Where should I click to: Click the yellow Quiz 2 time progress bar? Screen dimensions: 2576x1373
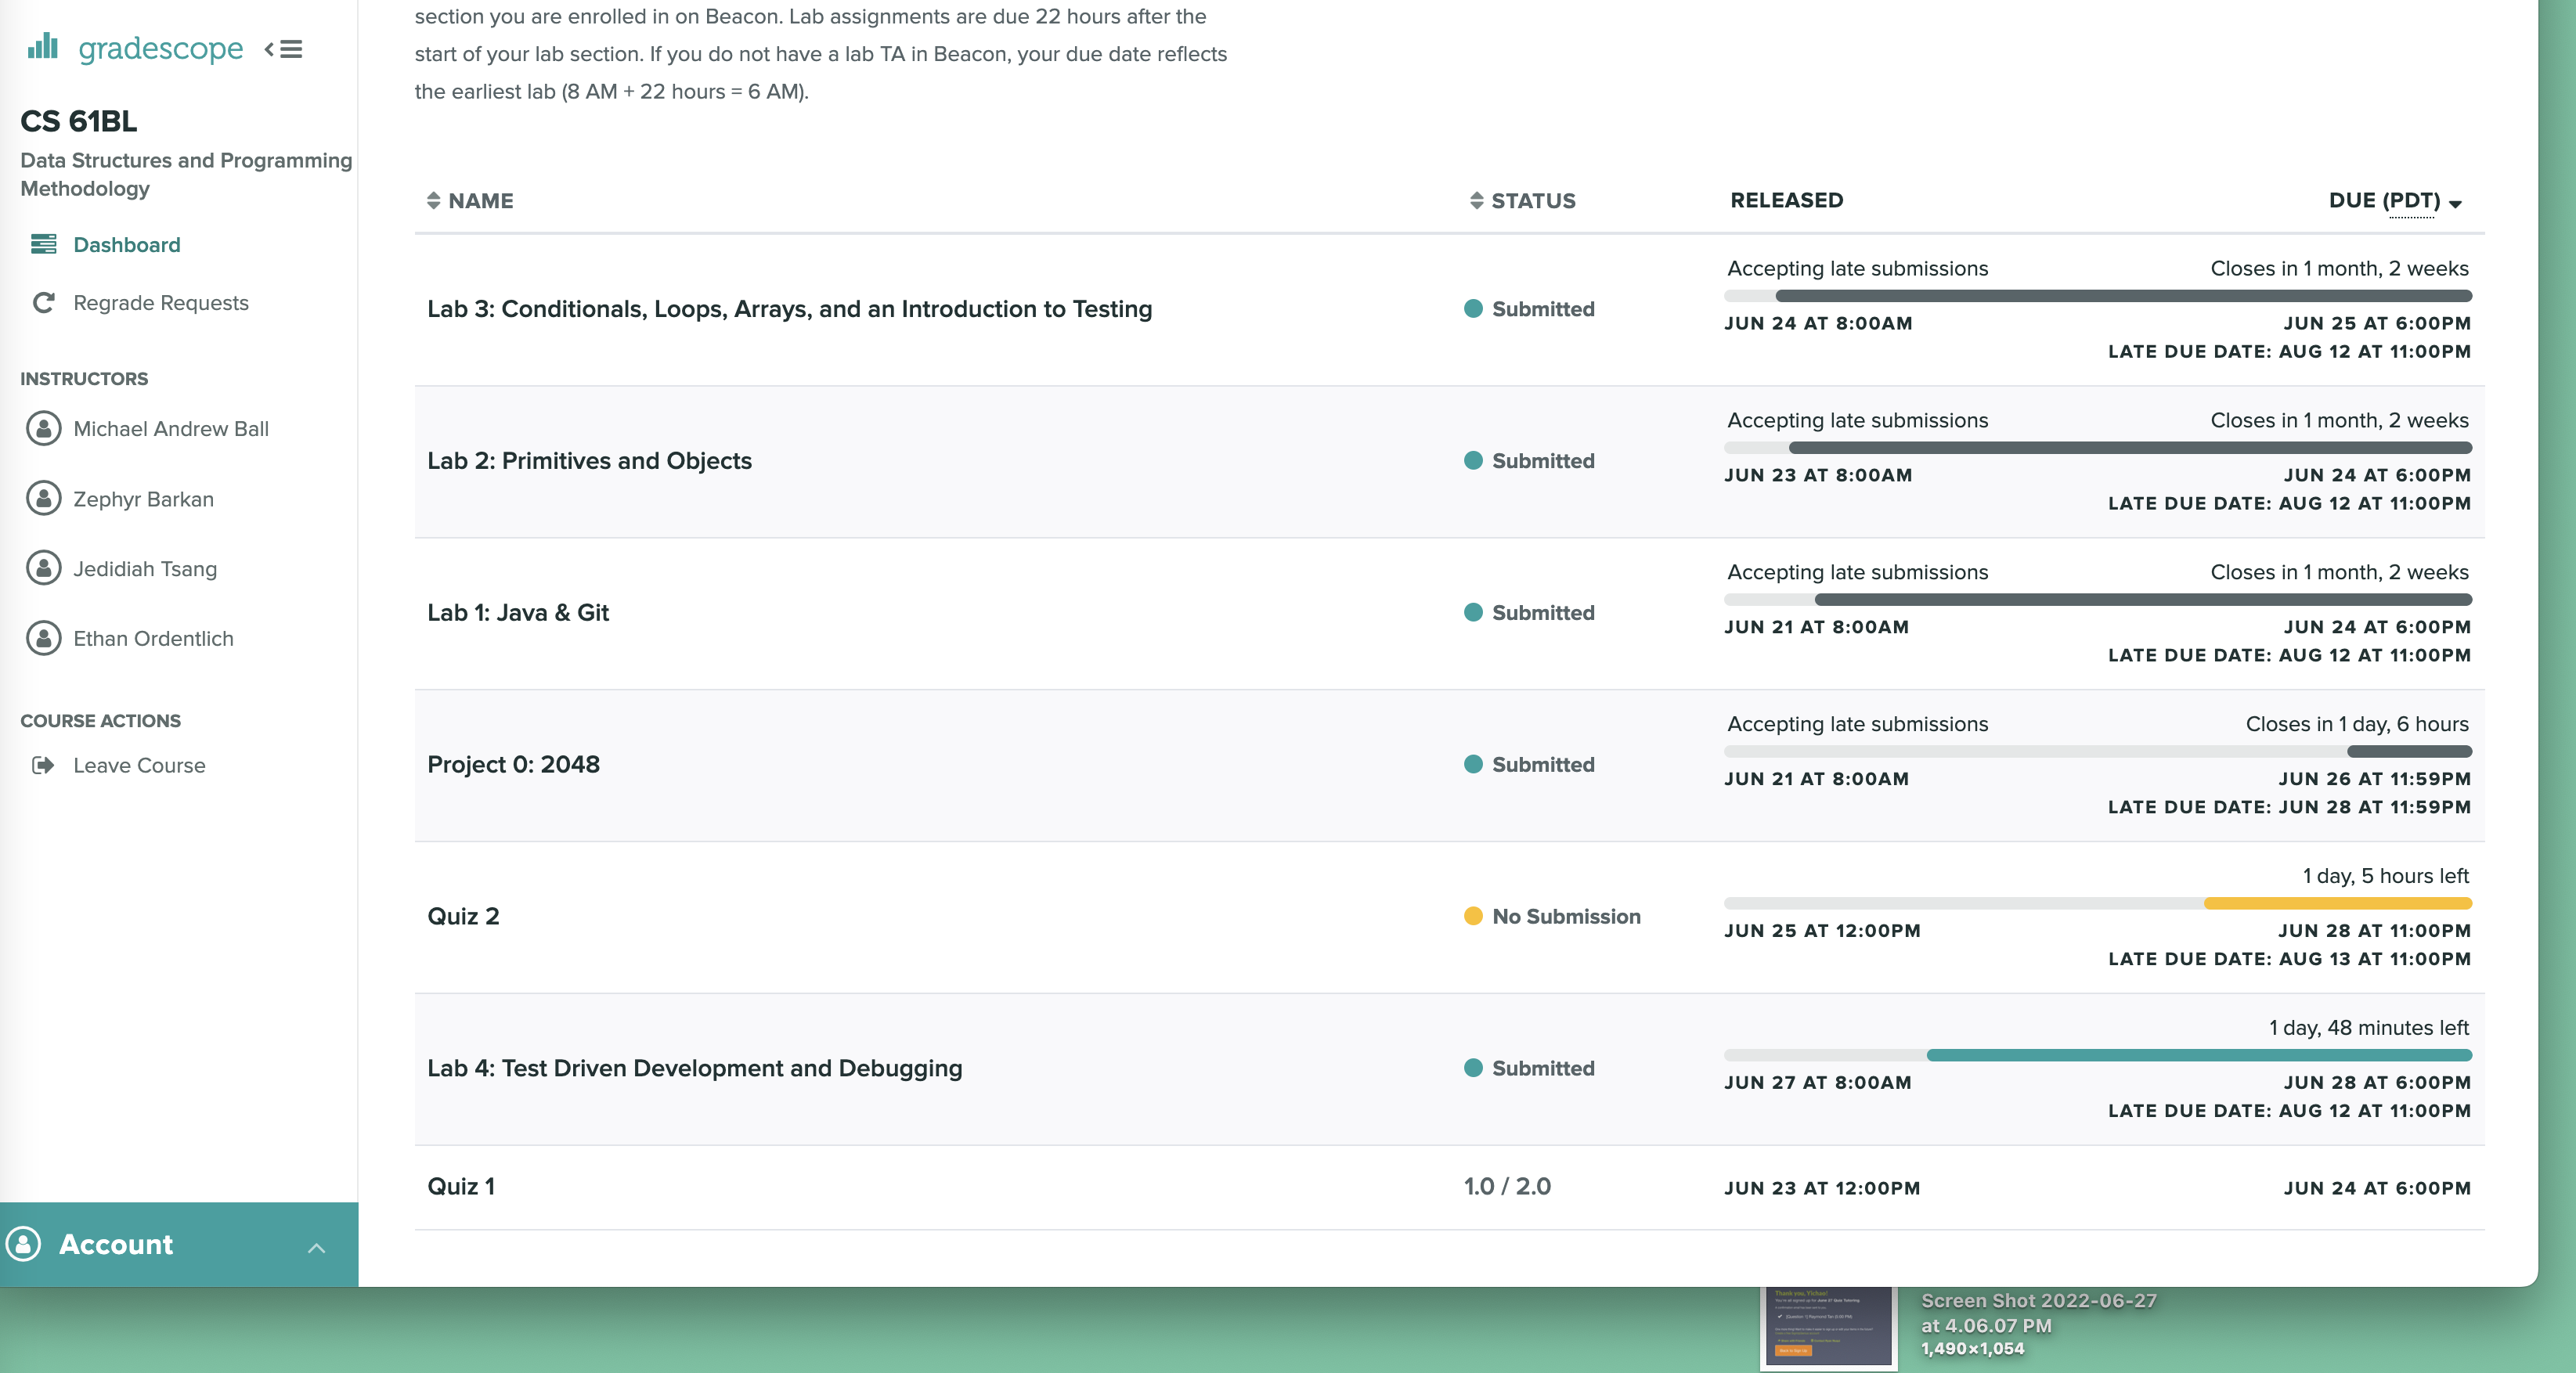coord(2337,904)
